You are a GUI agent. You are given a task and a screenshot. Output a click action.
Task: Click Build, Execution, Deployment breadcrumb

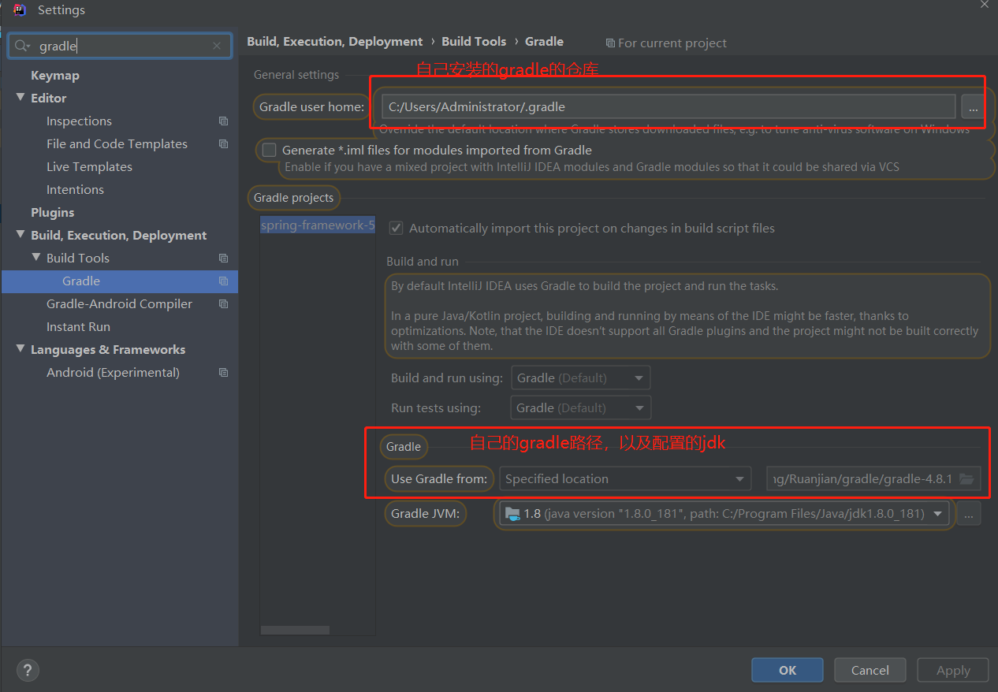click(x=335, y=42)
